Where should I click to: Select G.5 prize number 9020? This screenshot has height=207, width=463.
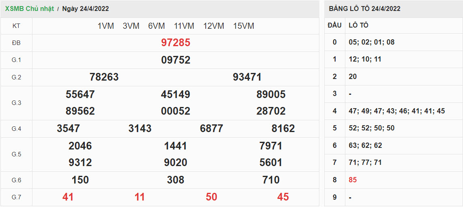(x=175, y=163)
